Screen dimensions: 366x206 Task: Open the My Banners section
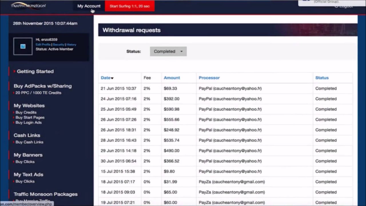(x=28, y=155)
